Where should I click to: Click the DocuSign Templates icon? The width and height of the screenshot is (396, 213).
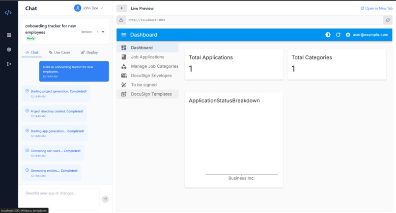(x=124, y=94)
